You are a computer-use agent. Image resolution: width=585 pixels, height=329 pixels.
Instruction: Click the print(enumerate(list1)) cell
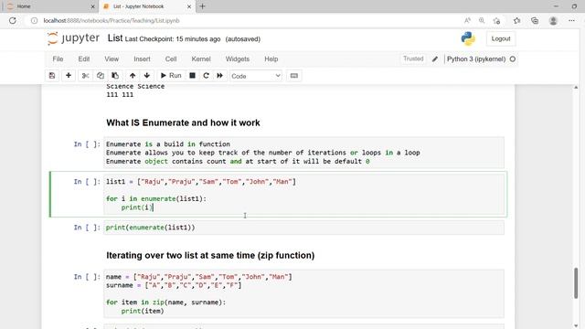pos(303,228)
